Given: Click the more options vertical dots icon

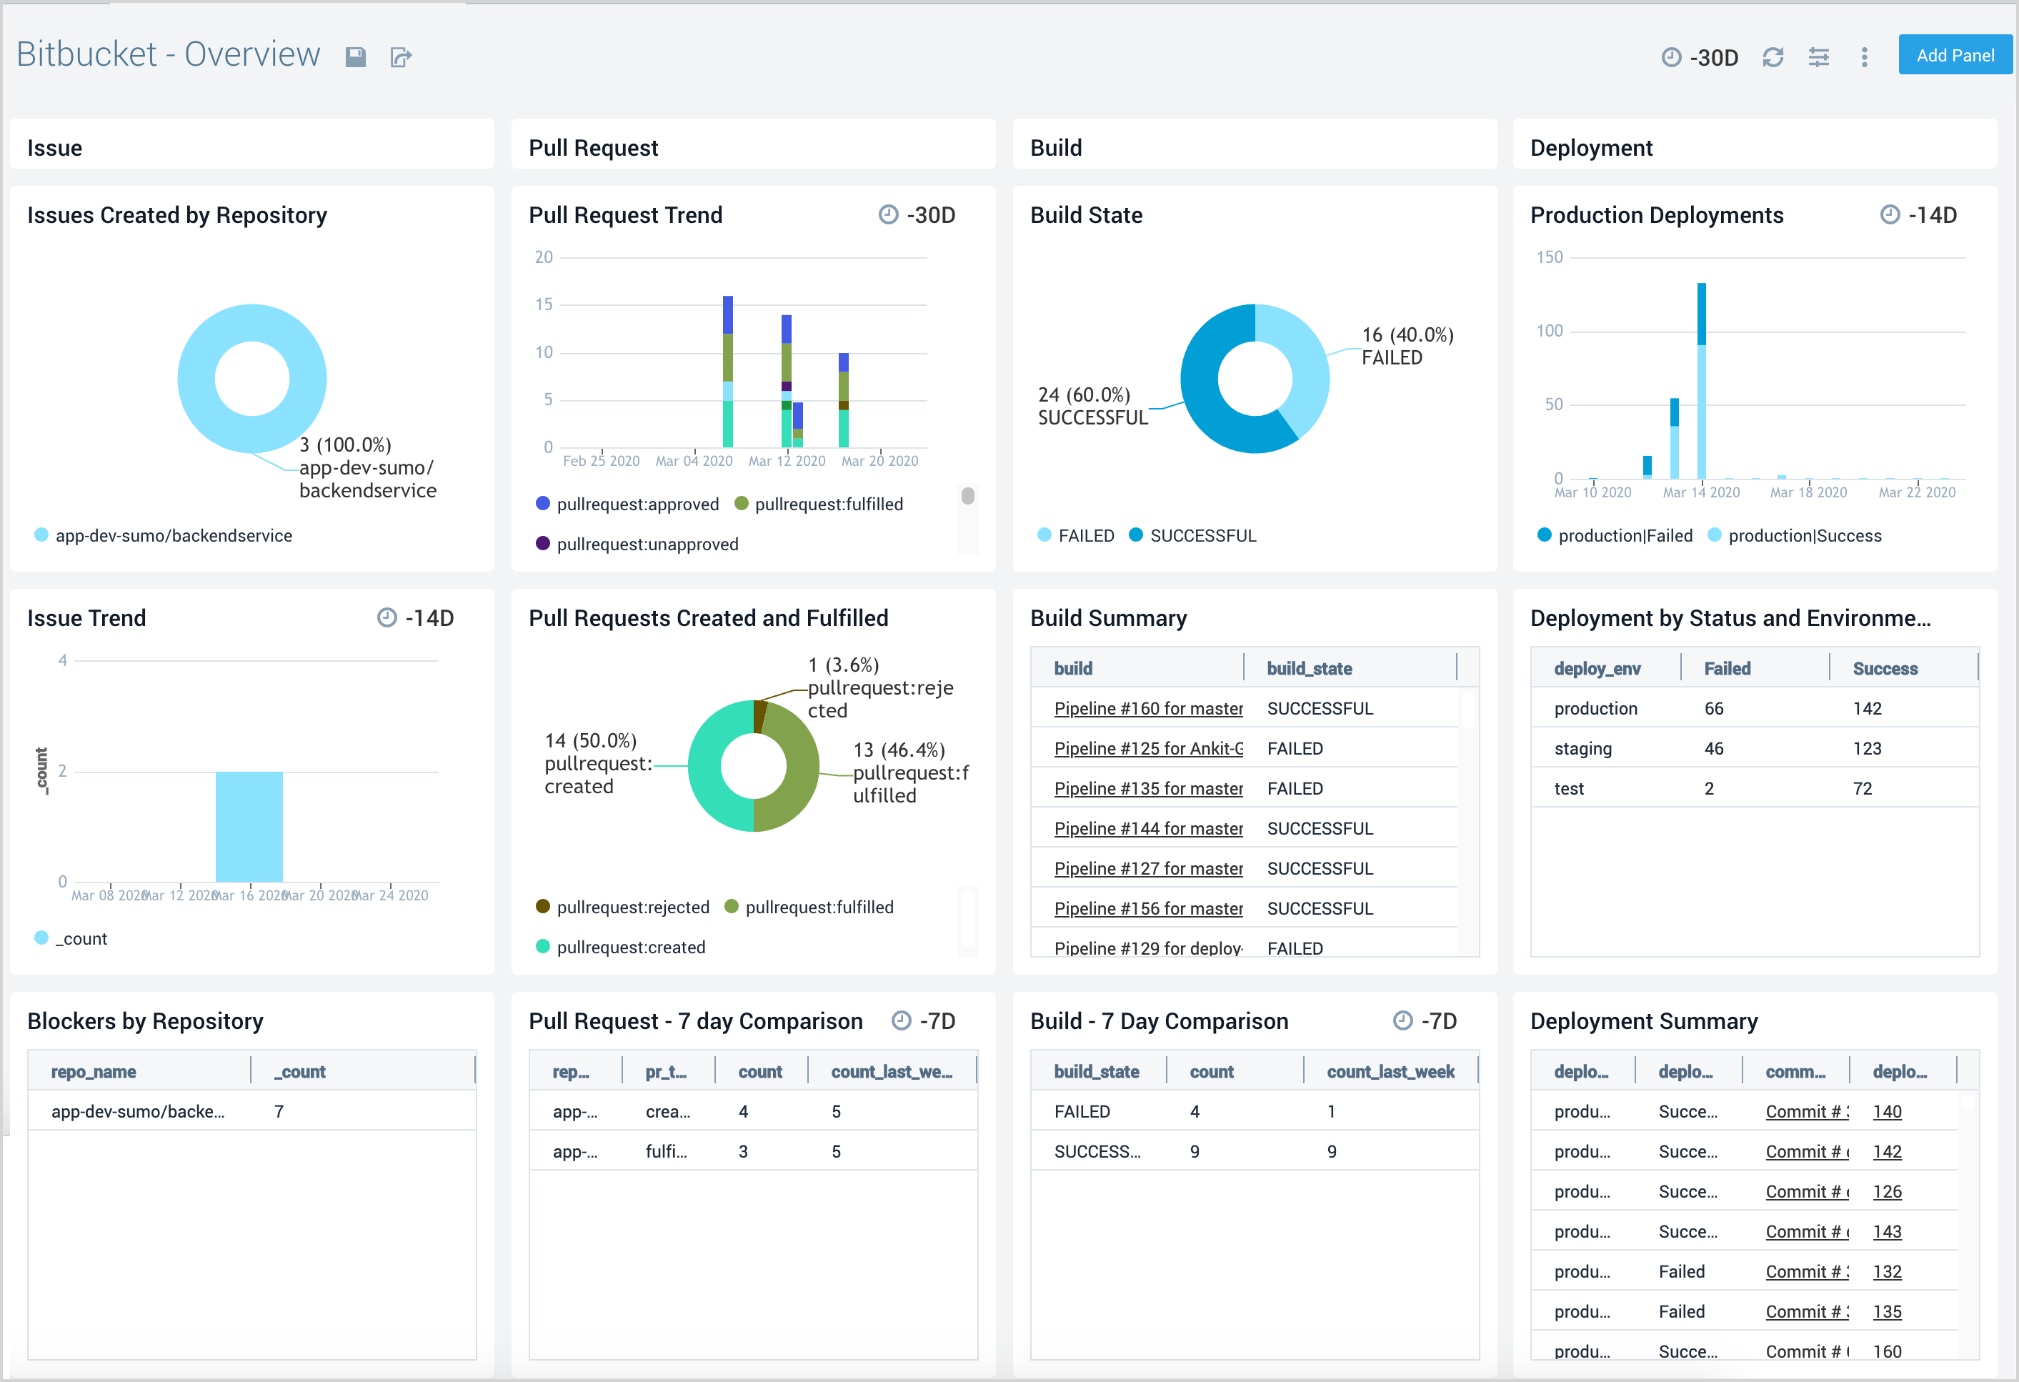Looking at the screenshot, I should pos(1861,56).
